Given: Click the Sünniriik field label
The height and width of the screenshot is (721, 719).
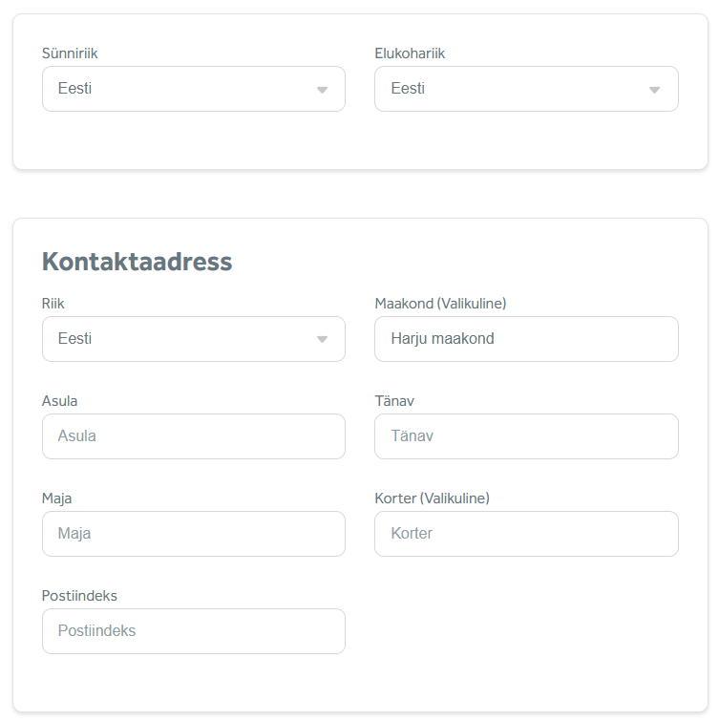Looking at the screenshot, I should (x=70, y=53).
